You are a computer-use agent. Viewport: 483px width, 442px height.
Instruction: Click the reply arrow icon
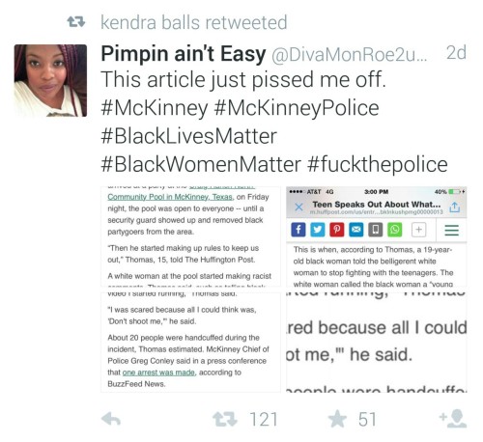coord(111,419)
